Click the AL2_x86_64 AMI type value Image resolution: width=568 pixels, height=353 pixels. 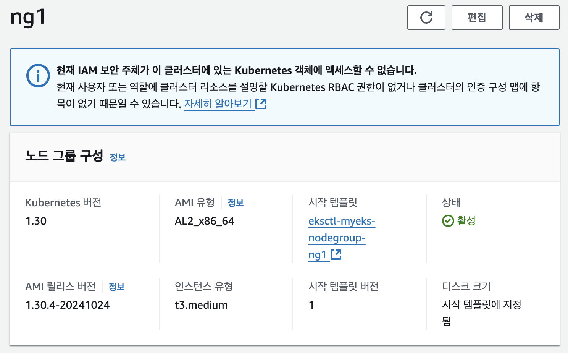click(204, 221)
